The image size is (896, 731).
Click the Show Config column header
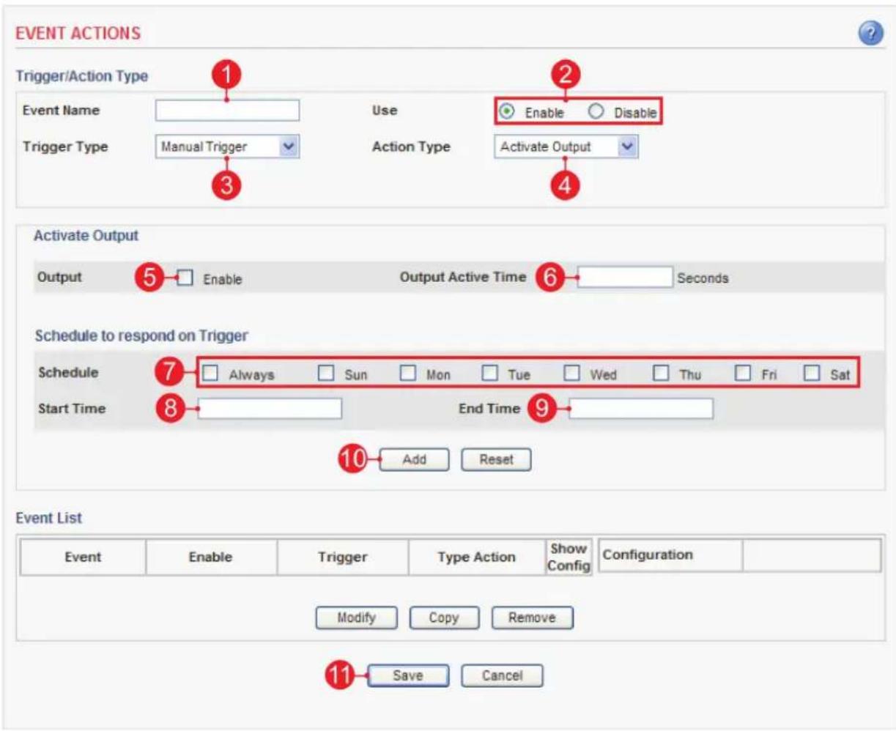point(569,557)
